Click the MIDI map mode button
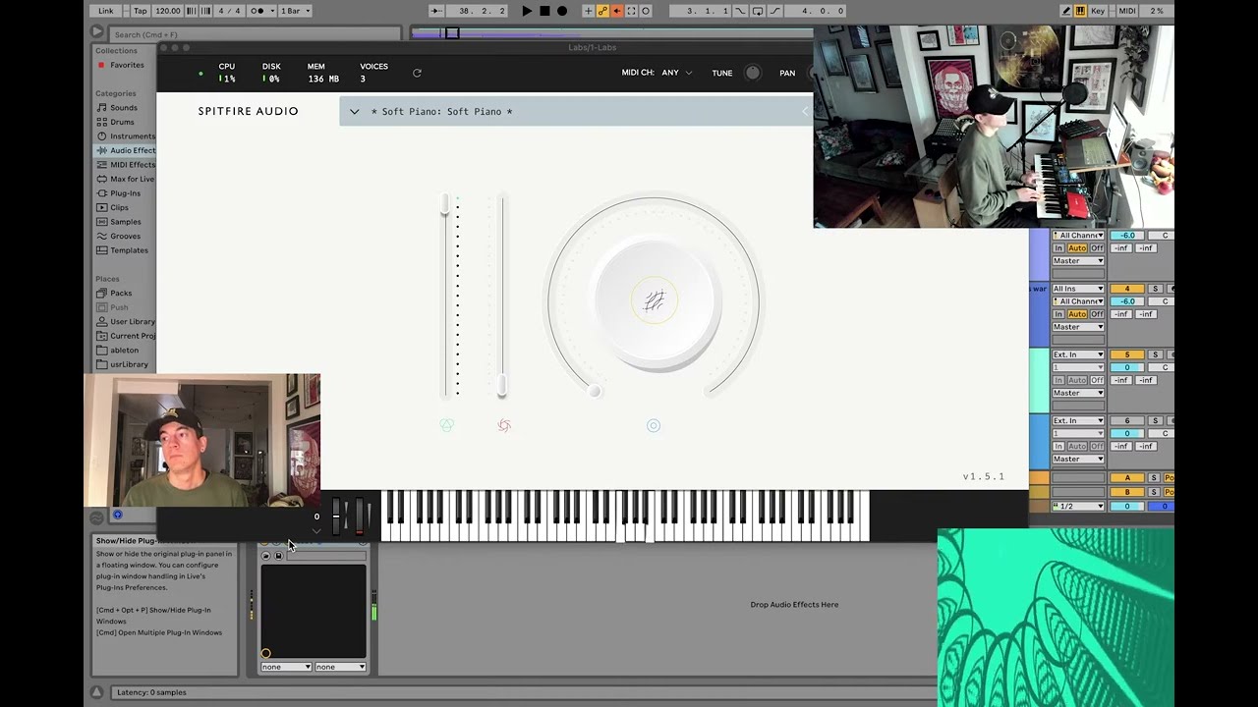Viewport: 1258px width, 707px height. (1127, 11)
